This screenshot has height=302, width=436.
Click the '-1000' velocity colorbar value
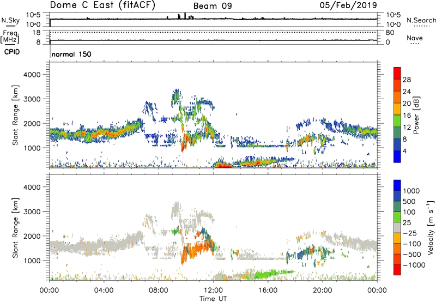[414, 265]
